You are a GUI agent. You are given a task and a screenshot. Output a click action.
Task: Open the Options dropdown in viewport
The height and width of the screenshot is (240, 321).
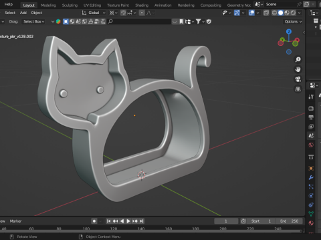point(293,21)
